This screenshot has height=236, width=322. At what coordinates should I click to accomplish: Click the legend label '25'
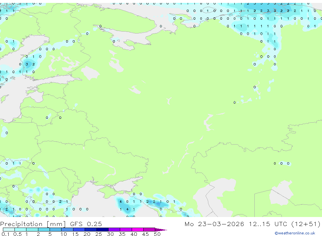tap(99, 234)
